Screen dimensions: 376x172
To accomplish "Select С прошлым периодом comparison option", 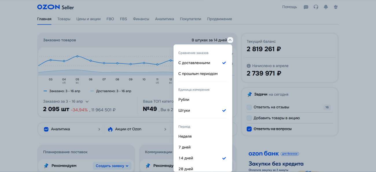I will point(198,74).
